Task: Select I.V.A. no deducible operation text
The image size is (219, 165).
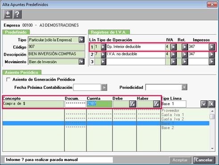Action: click(122, 54)
